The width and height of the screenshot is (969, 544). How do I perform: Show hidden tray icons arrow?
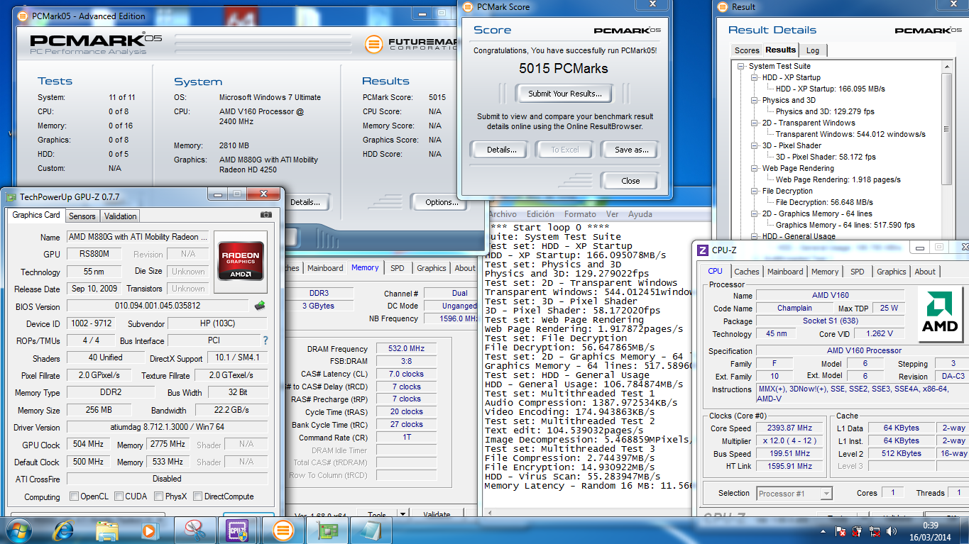point(823,531)
